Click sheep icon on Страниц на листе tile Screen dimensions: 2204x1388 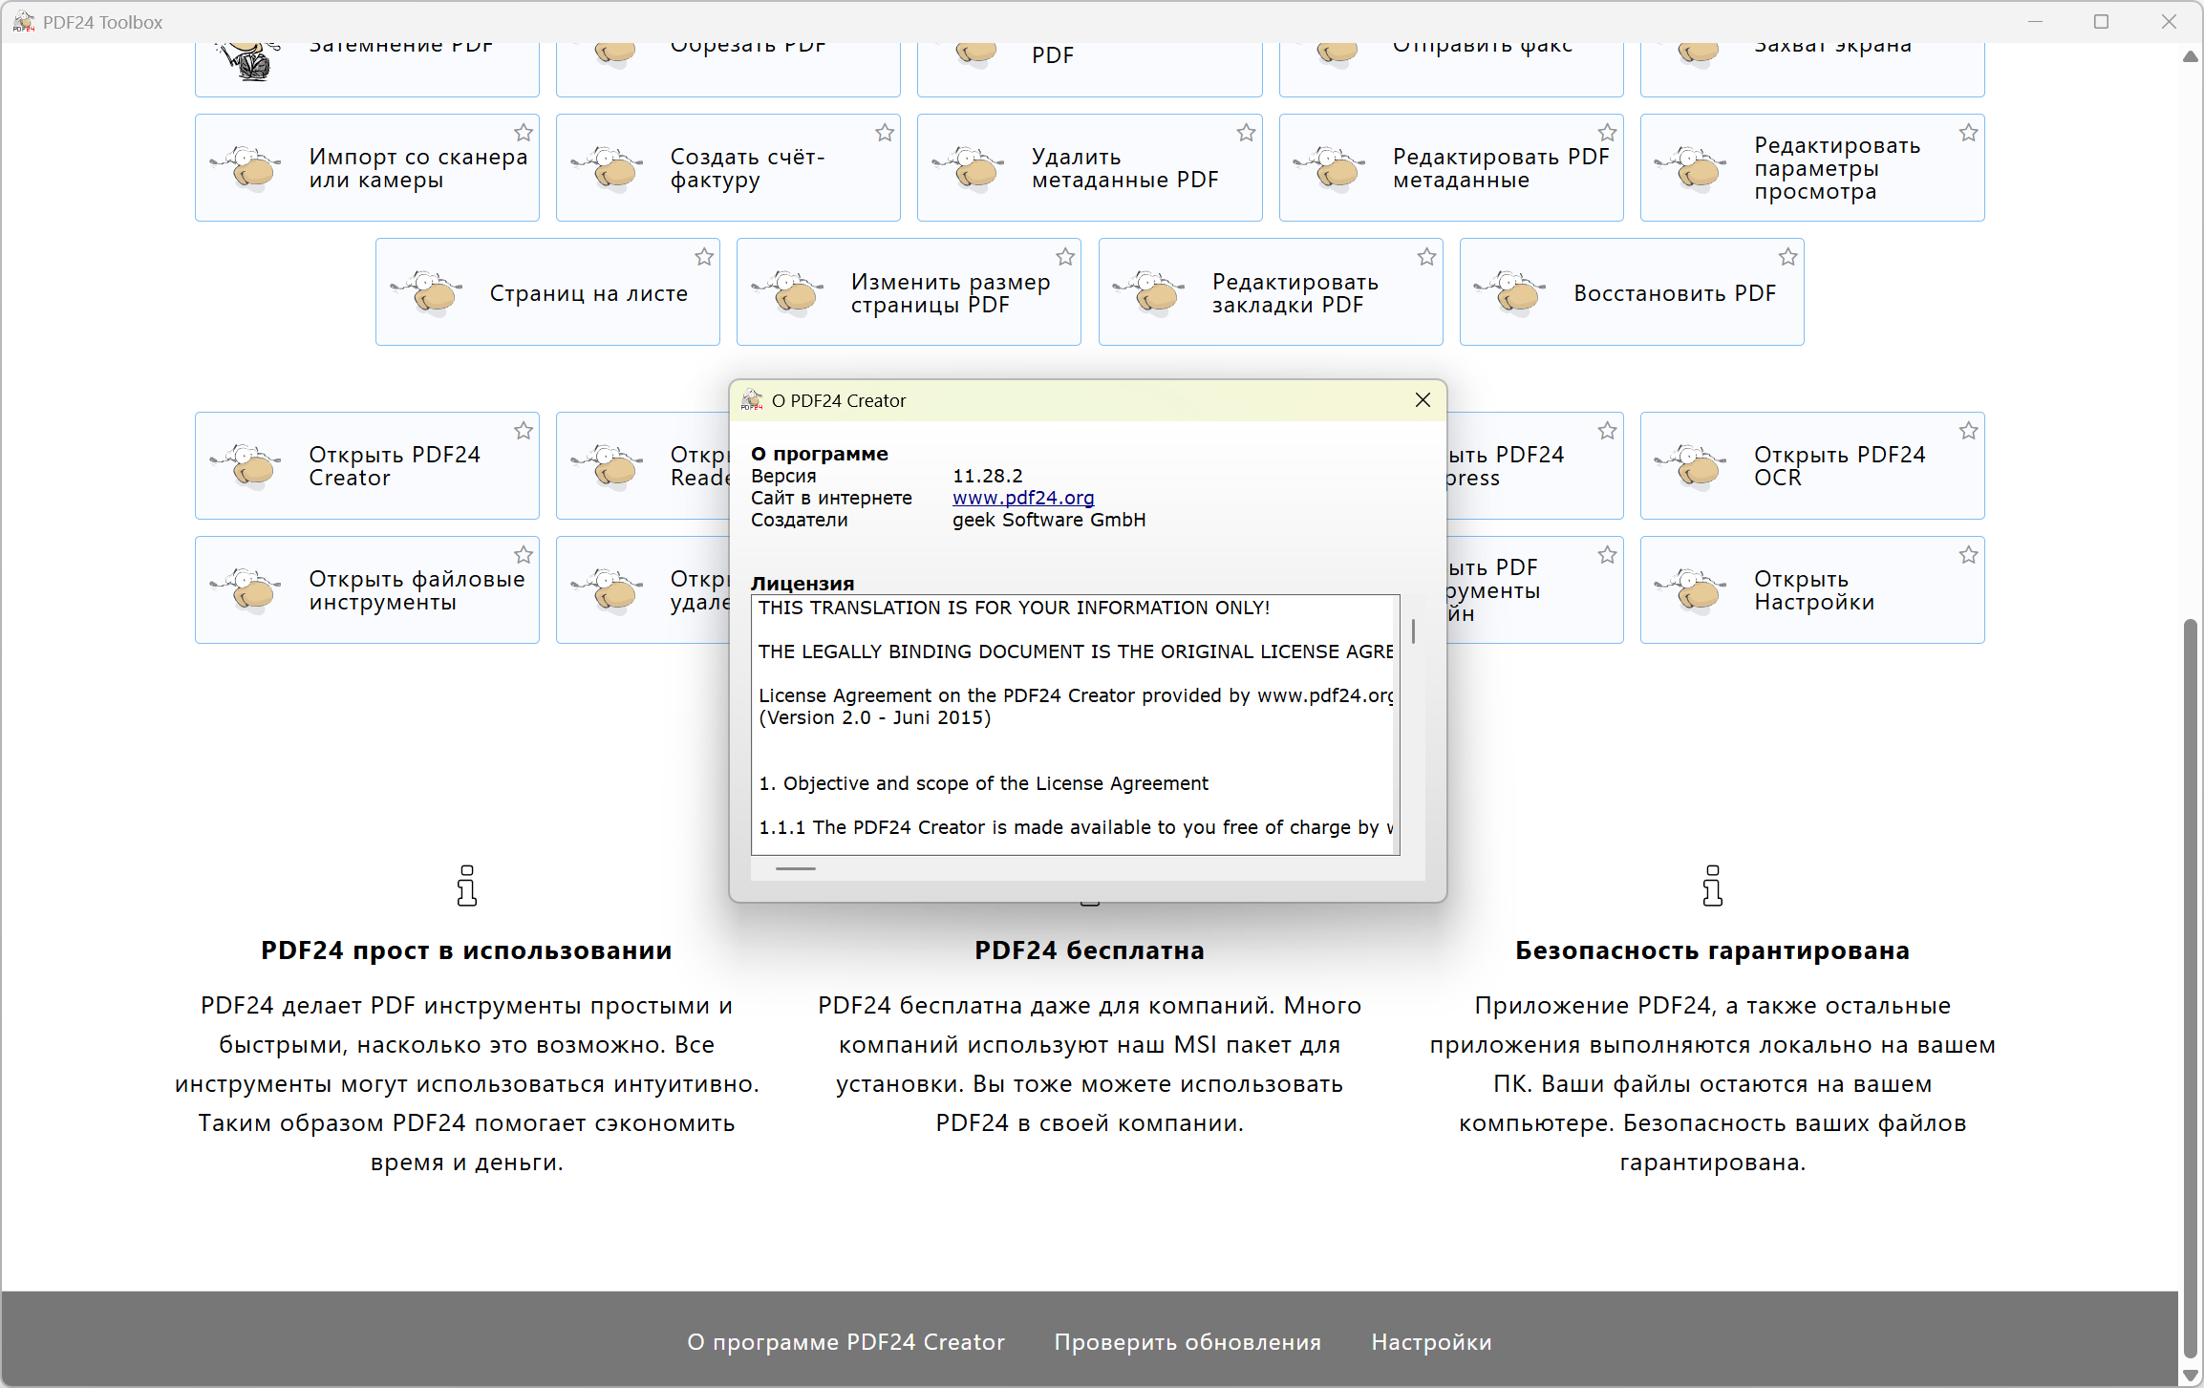point(428,292)
